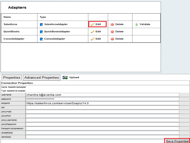Click into the password field
190x143 pixels.
(x=102, y=99)
